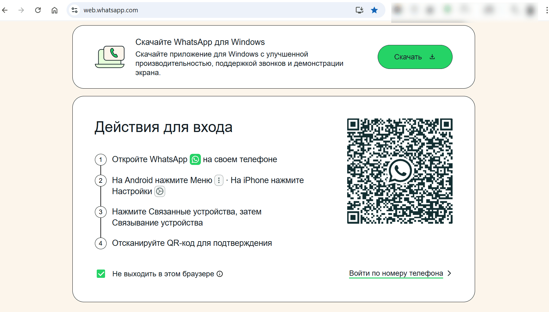
Task: Go forward in browser history
Action: point(21,10)
